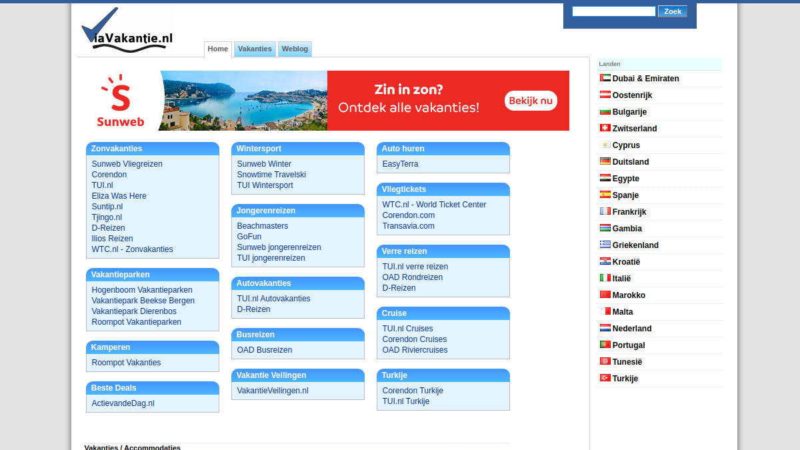Click the Spanje flag icon

coord(605,195)
